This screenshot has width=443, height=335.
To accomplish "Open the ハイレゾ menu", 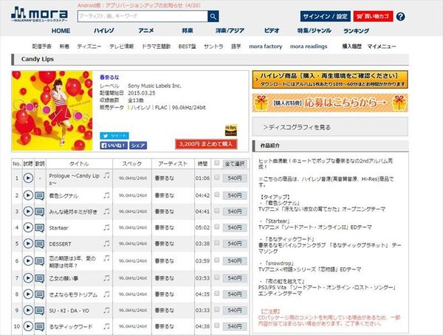I will (104, 31).
